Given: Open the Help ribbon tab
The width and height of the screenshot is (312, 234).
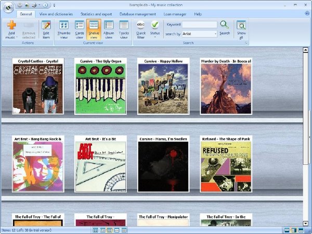Looking at the screenshot, I should [198, 14].
